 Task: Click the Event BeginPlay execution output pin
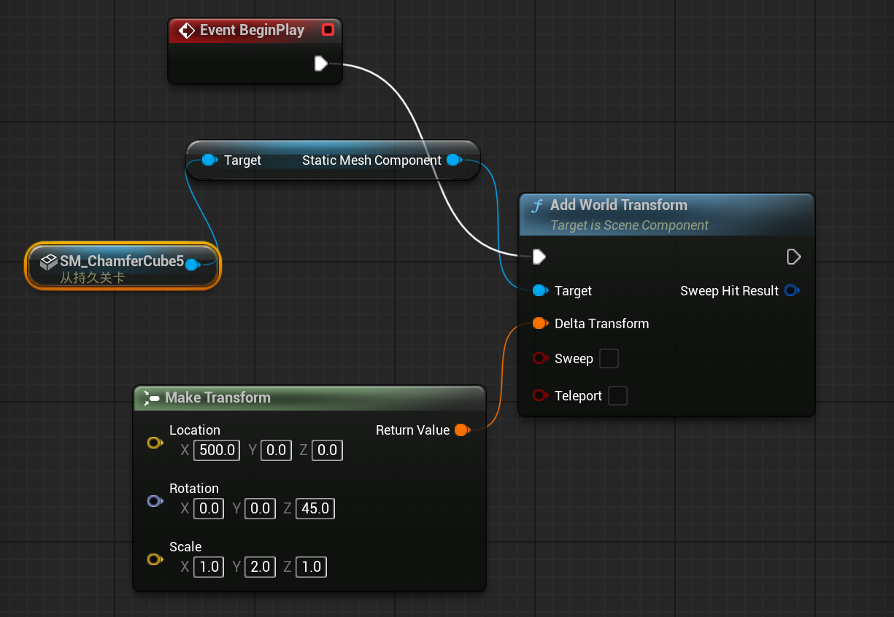click(x=320, y=63)
